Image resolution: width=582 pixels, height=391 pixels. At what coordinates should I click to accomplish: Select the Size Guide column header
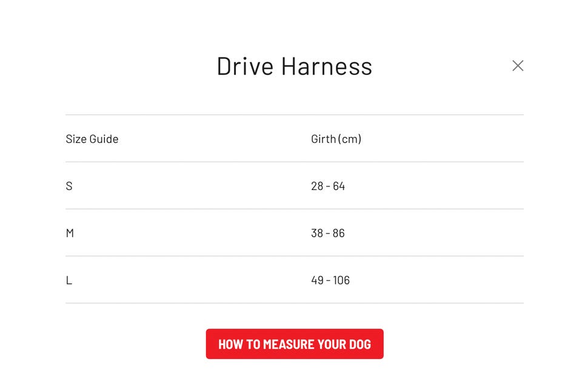click(92, 139)
